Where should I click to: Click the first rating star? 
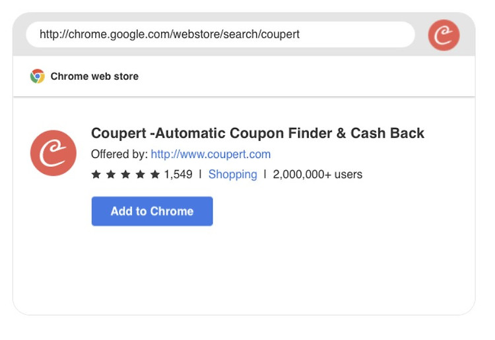pos(96,174)
